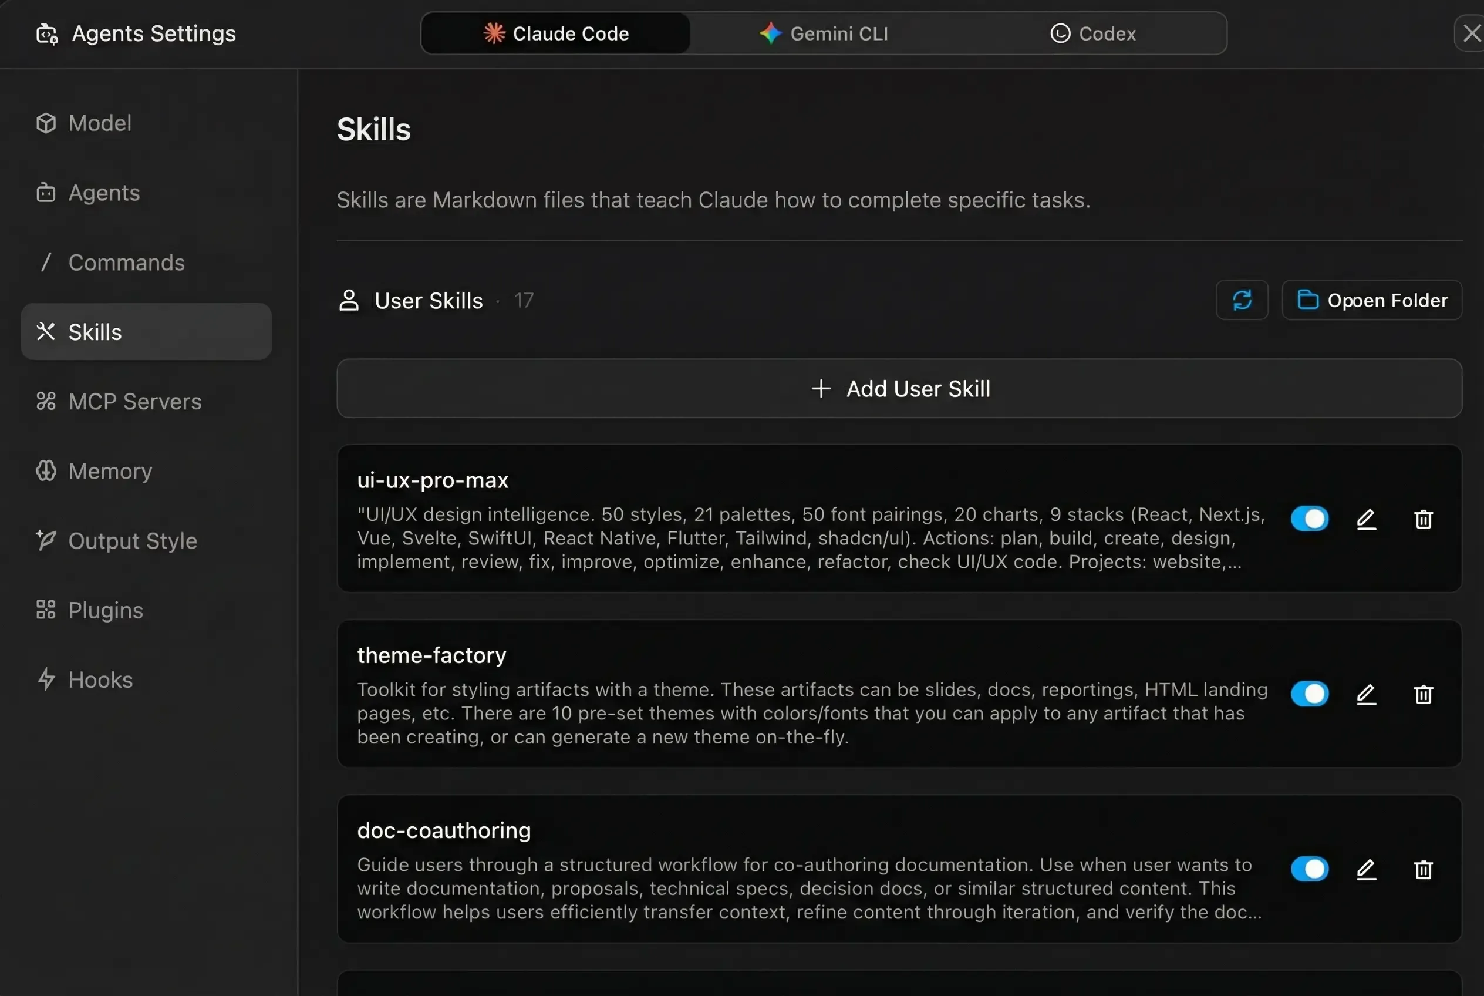Disable the theme-factory skill
The height and width of the screenshot is (996, 1484).
(1310, 694)
